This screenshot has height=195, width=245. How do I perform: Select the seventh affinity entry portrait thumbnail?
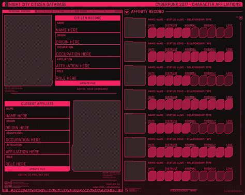pyautogui.click(x=135, y=171)
